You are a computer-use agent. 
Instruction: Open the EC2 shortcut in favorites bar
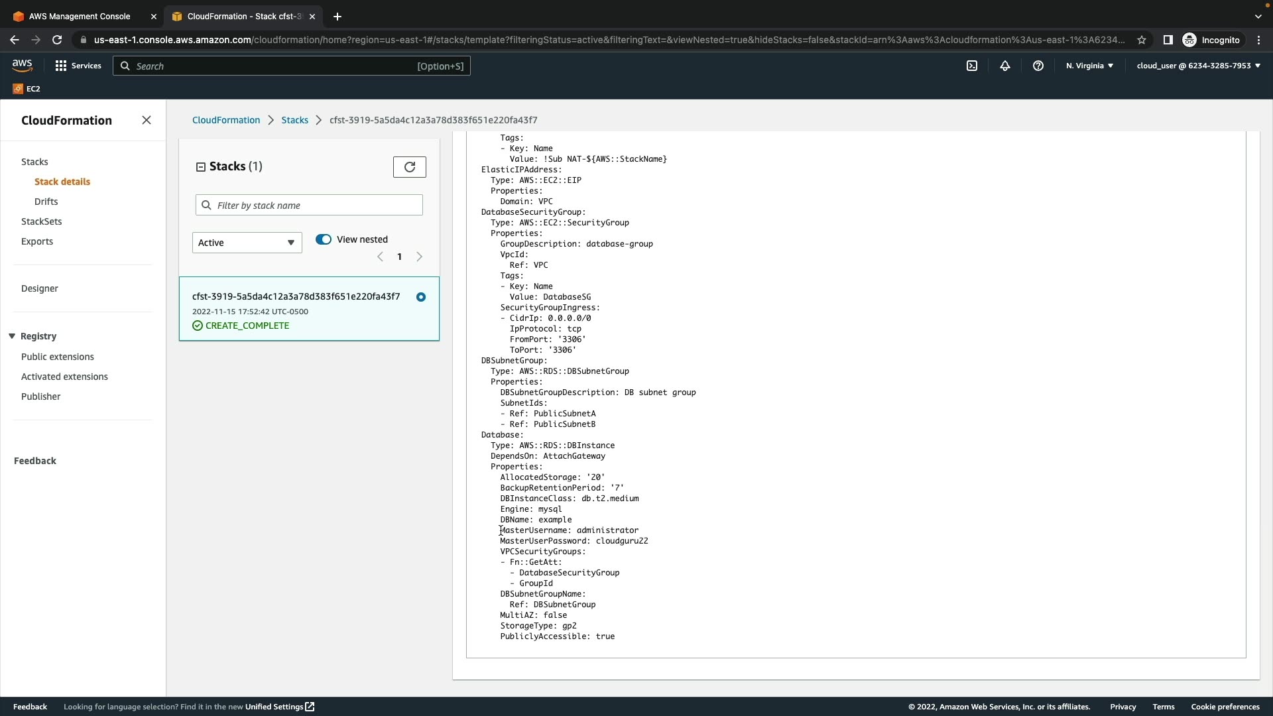(27, 89)
